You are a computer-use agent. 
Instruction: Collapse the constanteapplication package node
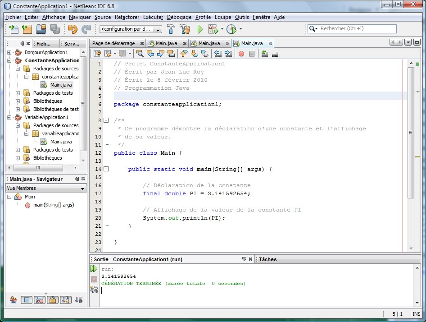click(27, 77)
